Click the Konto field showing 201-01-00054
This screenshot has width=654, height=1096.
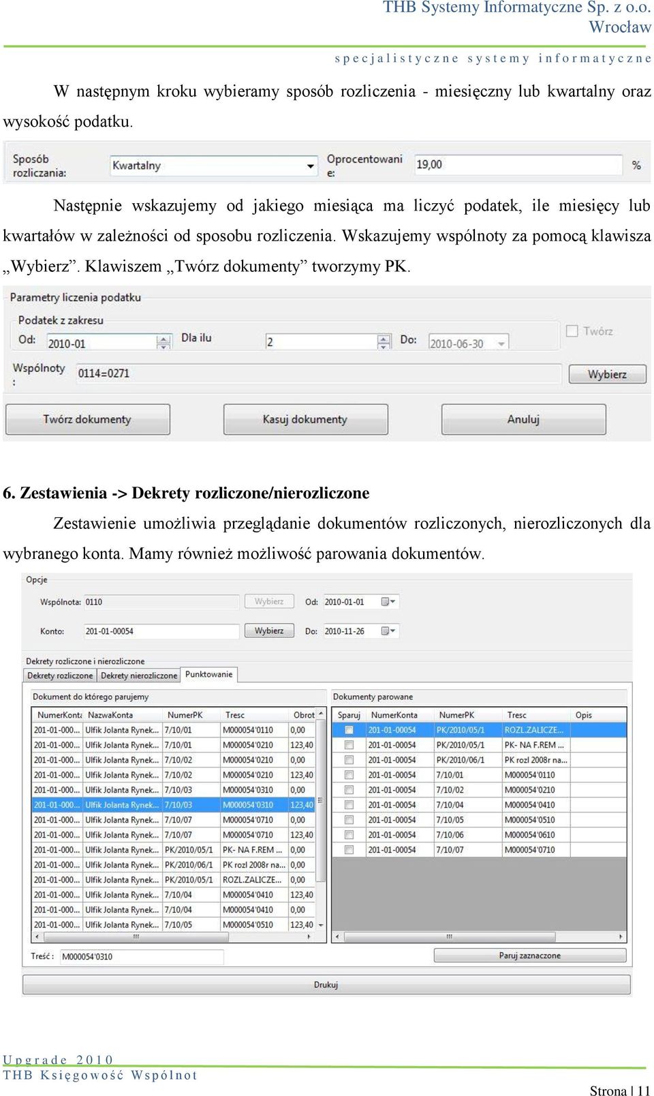pyautogui.click(x=161, y=631)
